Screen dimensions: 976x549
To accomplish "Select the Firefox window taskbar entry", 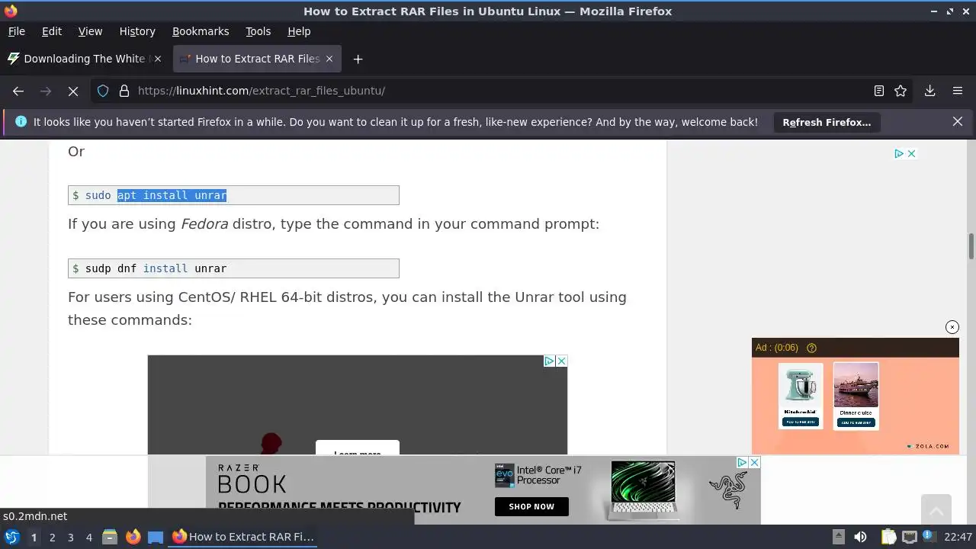I will click(244, 537).
